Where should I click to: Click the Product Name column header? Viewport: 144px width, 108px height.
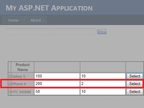(23, 67)
